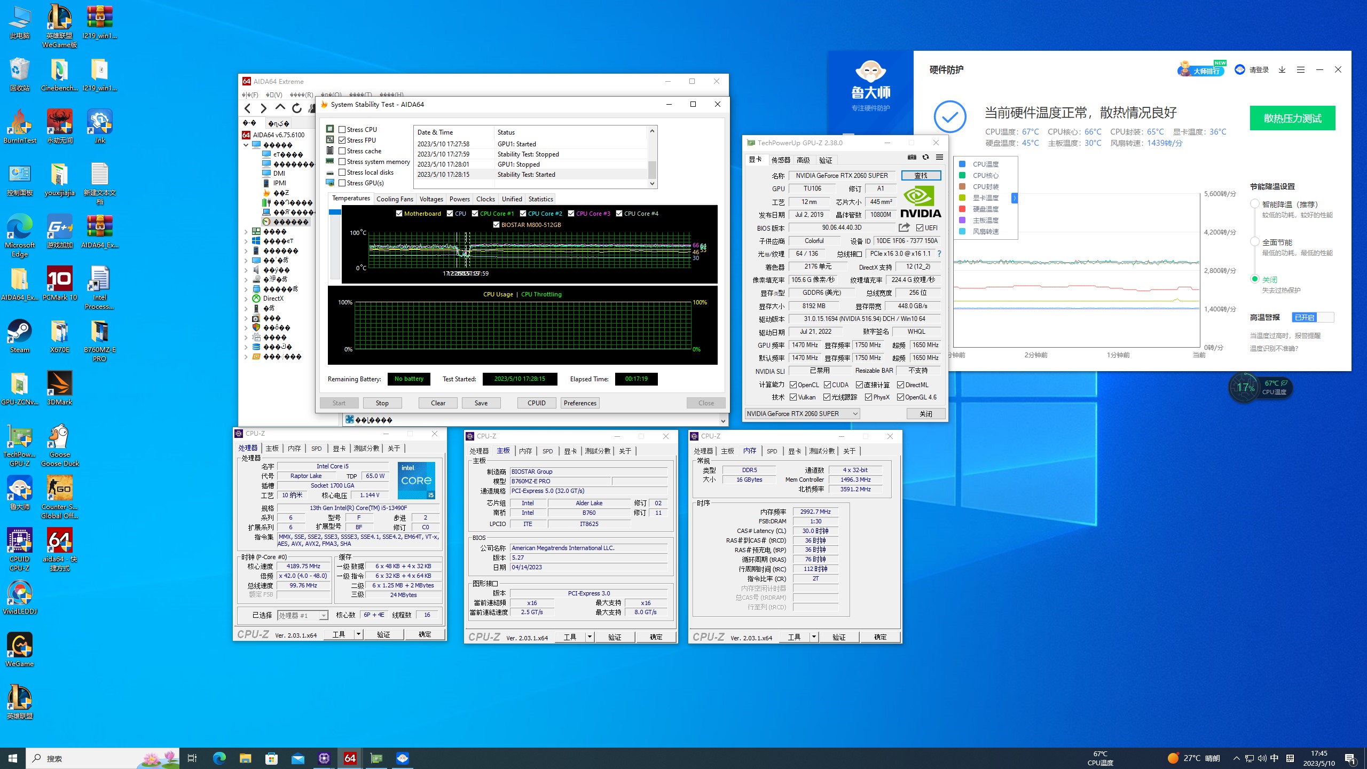Click the AIDA64 icon in the taskbar

350,758
